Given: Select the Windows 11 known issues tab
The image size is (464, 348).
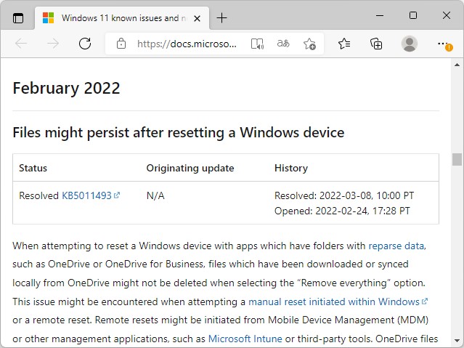Looking at the screenshot, I should [x=122, y=18].
